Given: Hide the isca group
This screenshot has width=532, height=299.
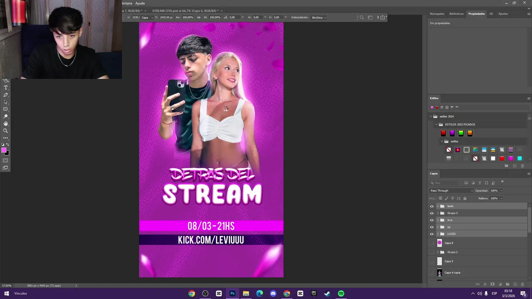Looking at the screenshot, I should coord(431,220).
